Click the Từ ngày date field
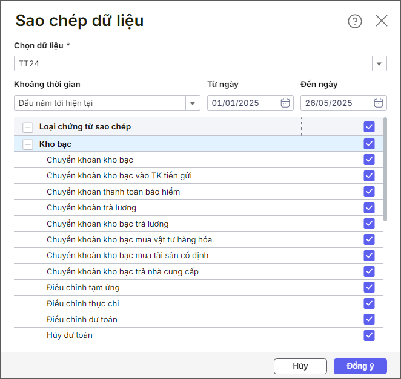Viewport: 401px width, 379px height. 242,103
